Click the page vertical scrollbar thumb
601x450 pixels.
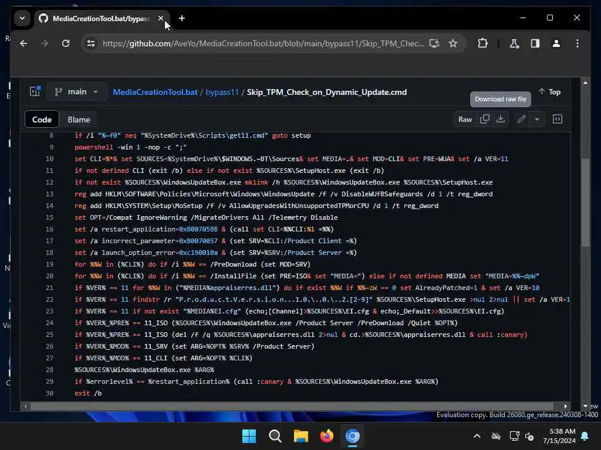click(585, 202)
